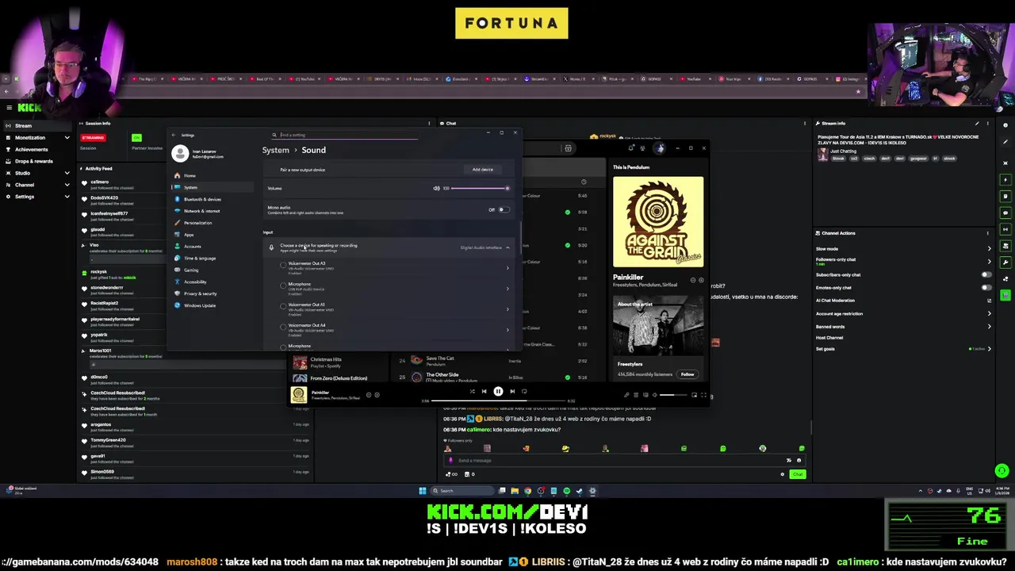The image size is (1015, 571).
Task: Follow Freestylers in Spotify
Action: (688, 374)
